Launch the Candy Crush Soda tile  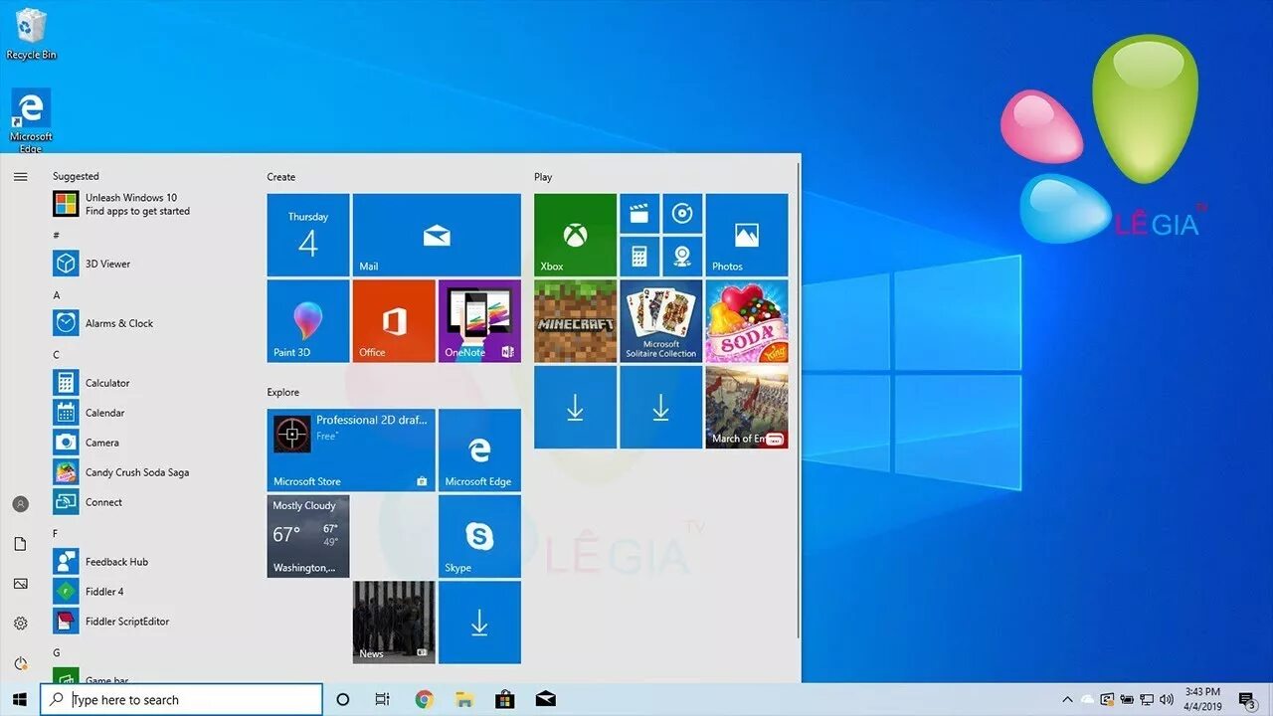tap(747, 320)
